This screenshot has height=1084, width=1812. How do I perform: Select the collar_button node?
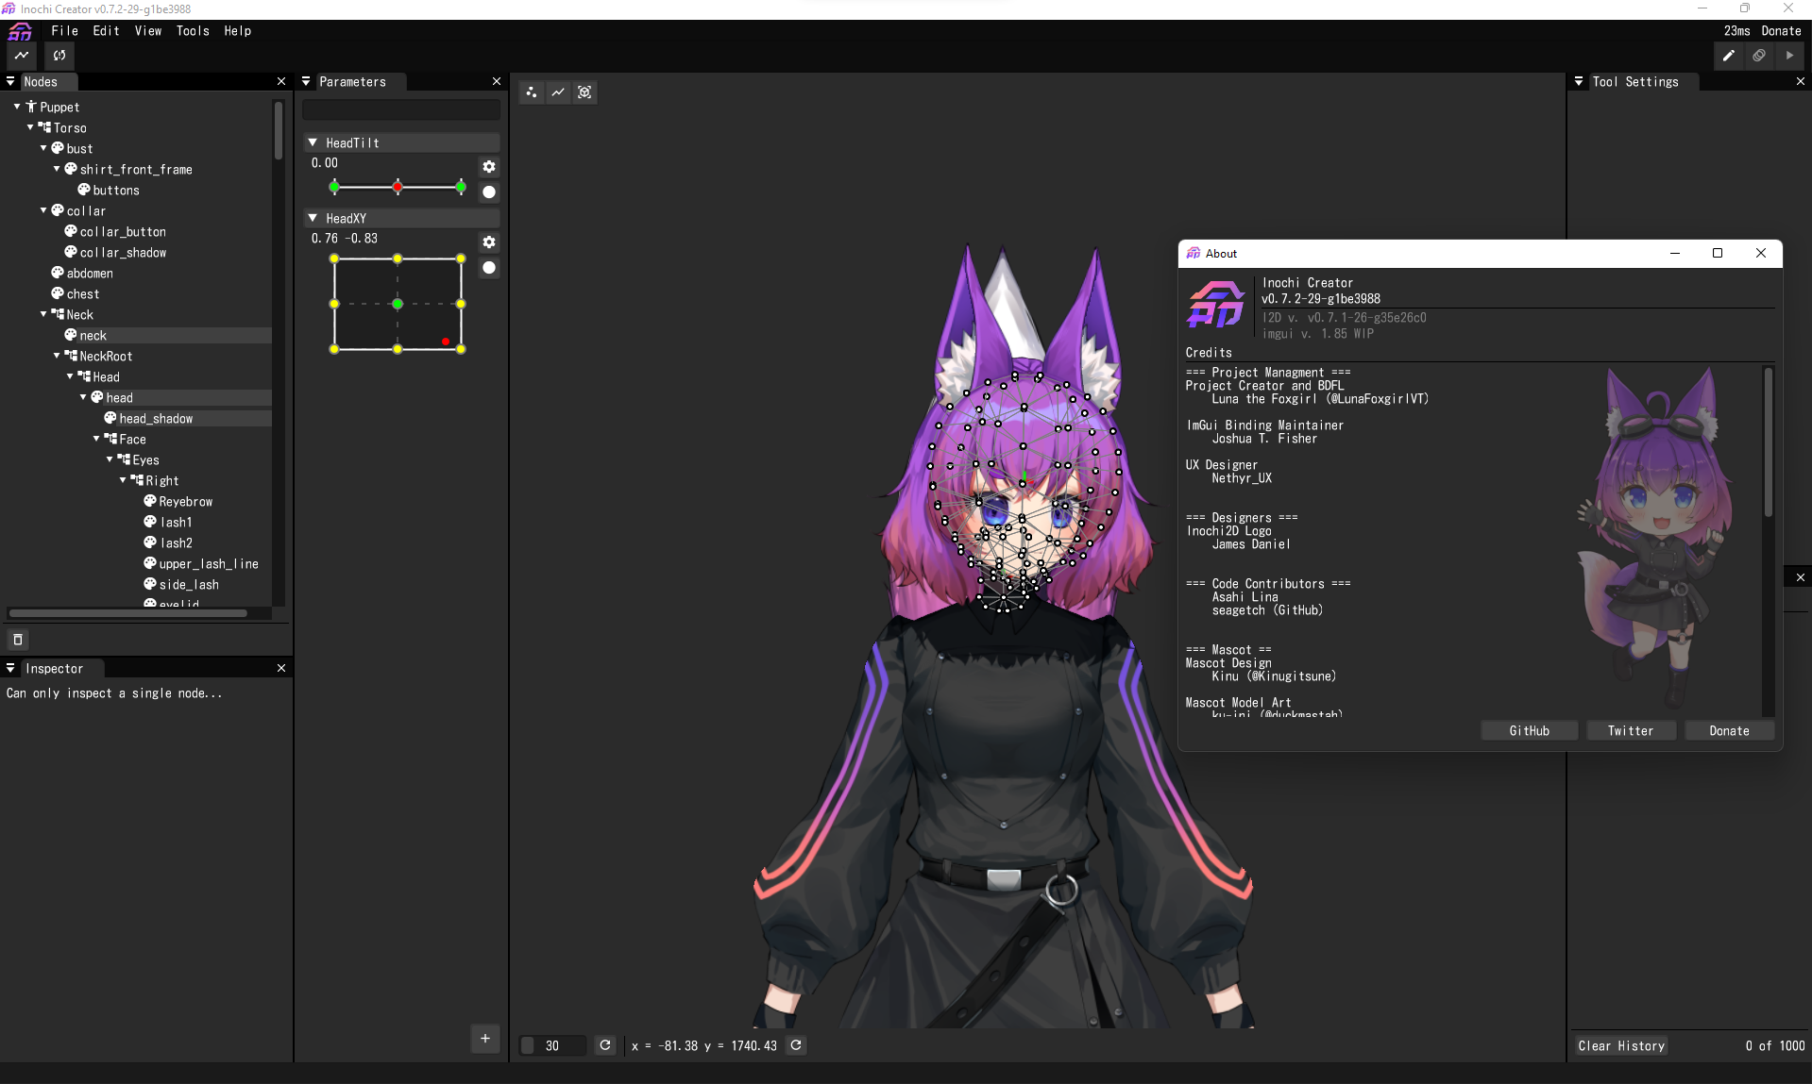pos(123,231)
